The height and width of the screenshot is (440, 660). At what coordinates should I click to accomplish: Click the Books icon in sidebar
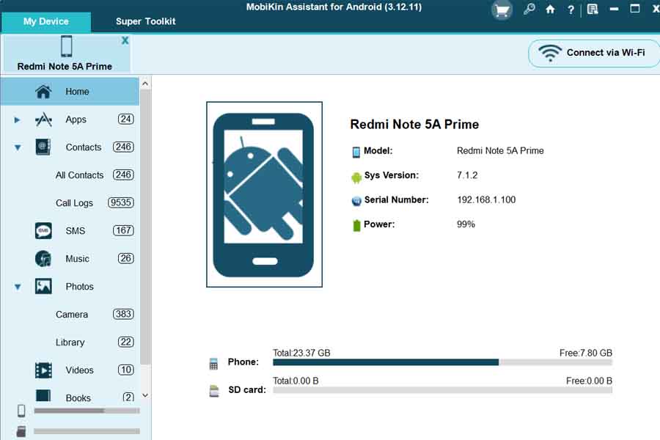click(x=43, y=395)
